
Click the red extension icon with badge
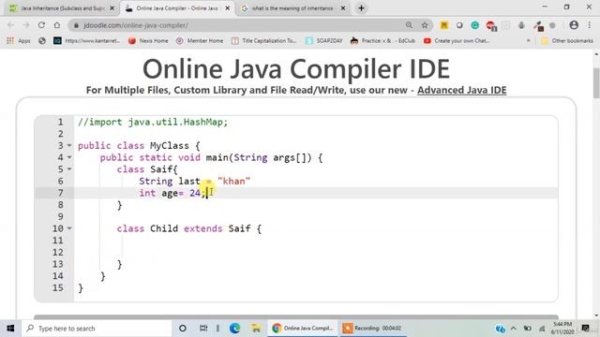pyautogui.click(x=491, y=25)
